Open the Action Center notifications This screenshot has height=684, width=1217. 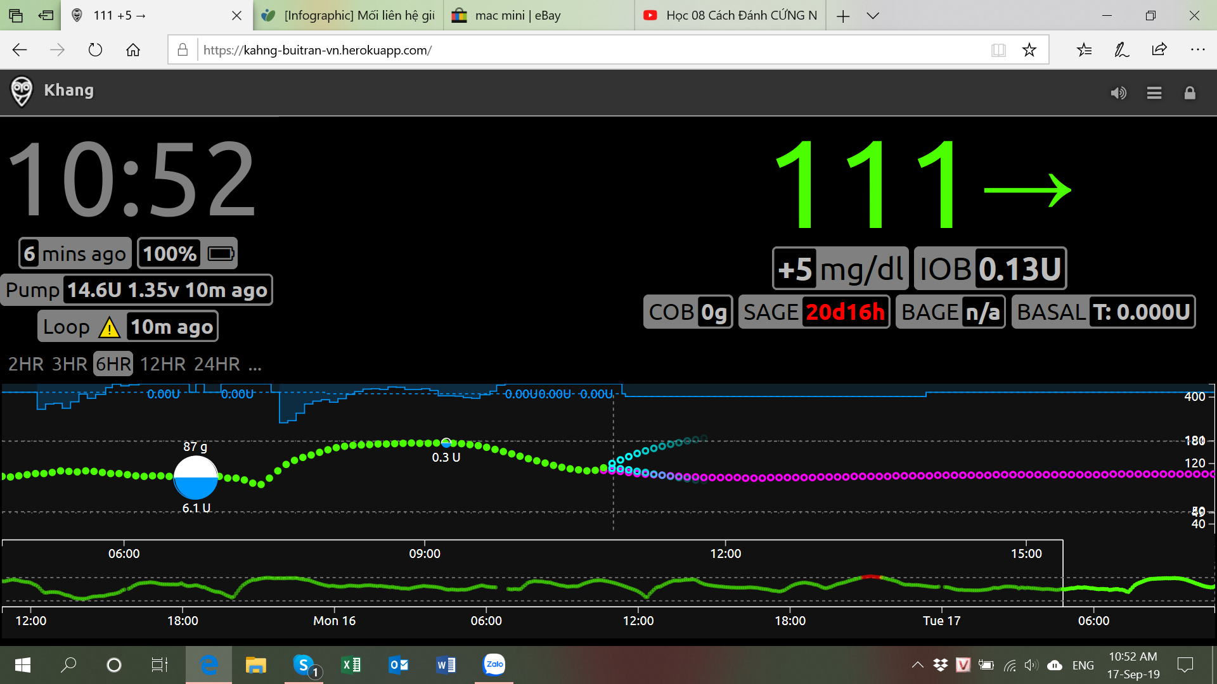1185,665
